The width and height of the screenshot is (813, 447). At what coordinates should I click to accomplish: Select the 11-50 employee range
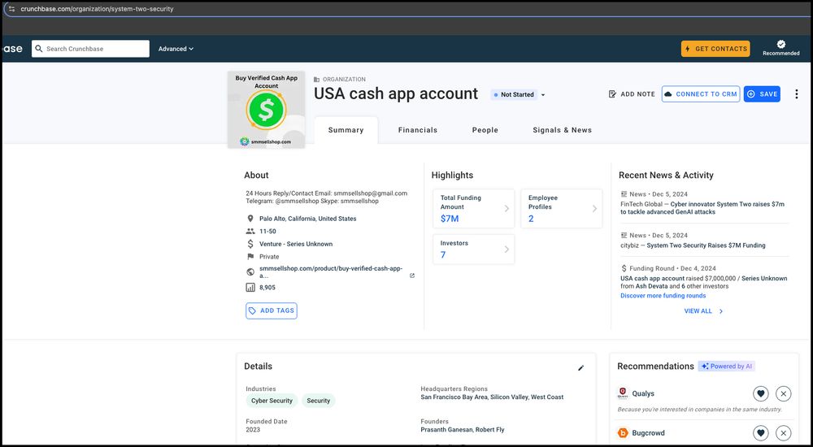[267, 232]
